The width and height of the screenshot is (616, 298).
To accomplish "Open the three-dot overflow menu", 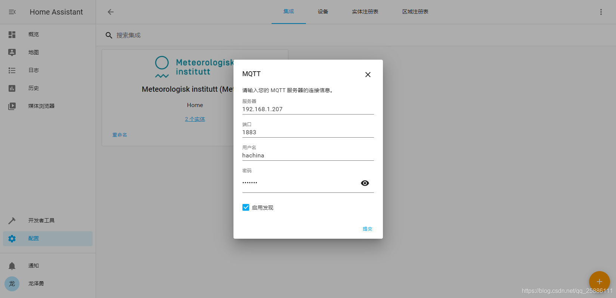I will point(601,12).
